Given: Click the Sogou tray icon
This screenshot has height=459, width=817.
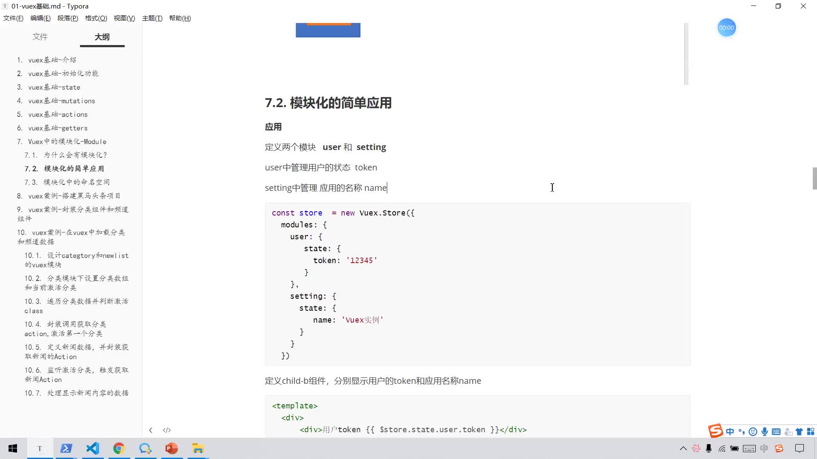Looking at the screenshot, I should pyautogui.click(x=779, y=448).
